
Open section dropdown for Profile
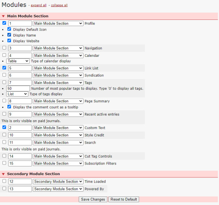pyautogui.click(x=58, y=24)
